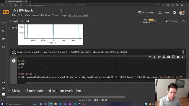Collapse the Make .gif animation section

(x=9, y=91)
